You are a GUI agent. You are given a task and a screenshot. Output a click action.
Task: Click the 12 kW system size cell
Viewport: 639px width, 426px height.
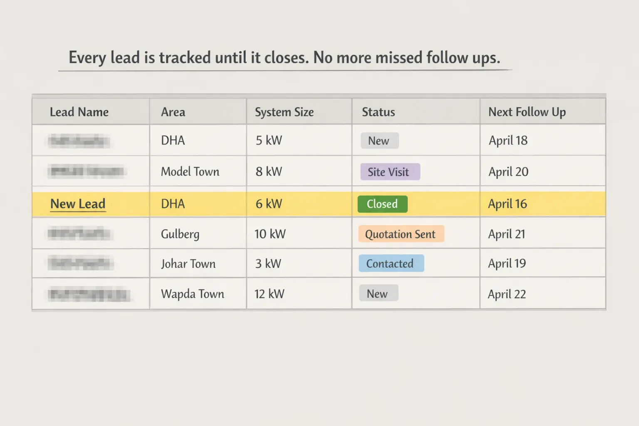(269, 294)
